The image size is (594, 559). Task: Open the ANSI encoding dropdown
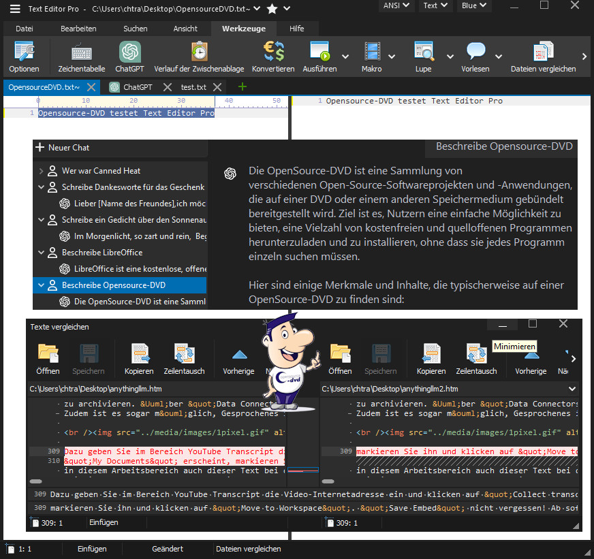pos(397,5)
